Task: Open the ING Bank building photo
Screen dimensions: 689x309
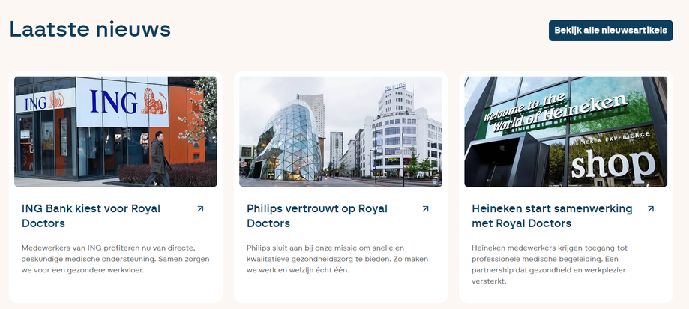Action: pyautogui.click(x=115, y=131)
